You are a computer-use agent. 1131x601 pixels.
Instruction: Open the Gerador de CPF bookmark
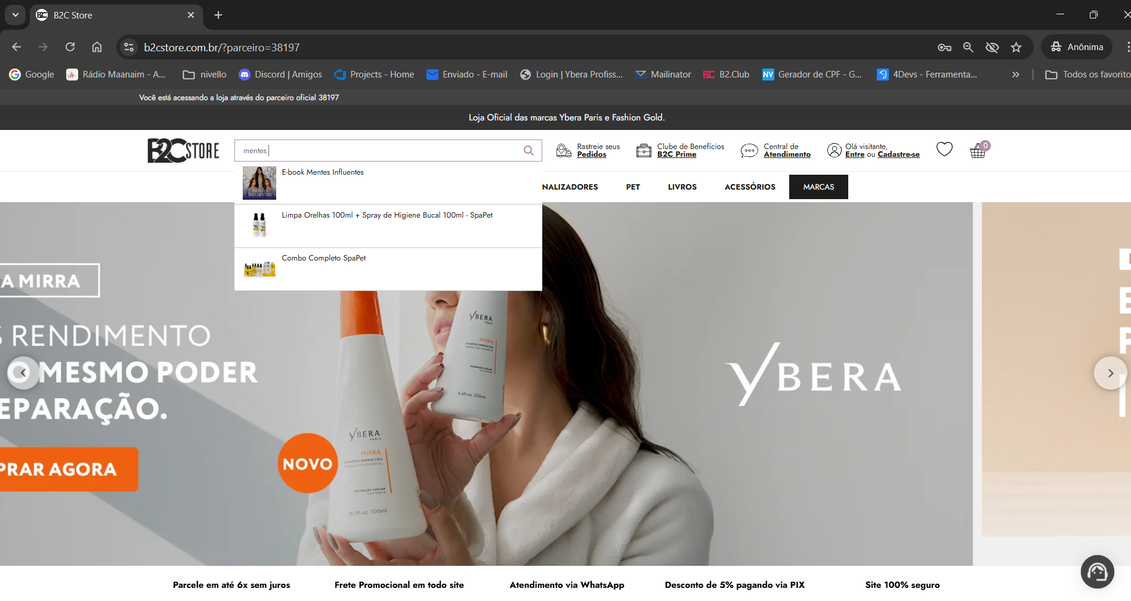[812, 75]
